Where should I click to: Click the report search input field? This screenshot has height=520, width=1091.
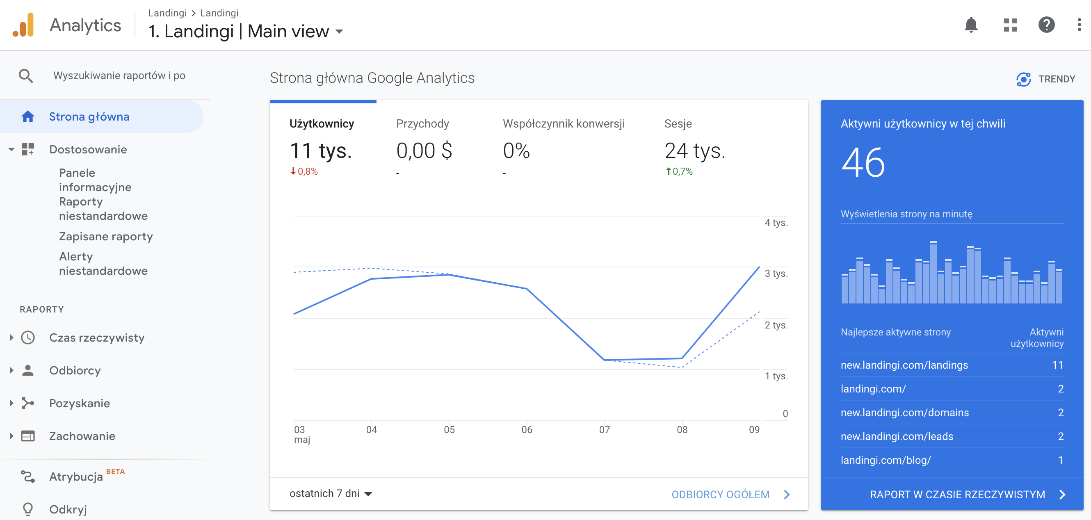(x=119, y=76)
